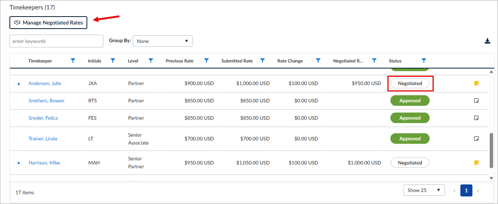
Task: Open filter for Status column
Action: (x=424, y=61)
